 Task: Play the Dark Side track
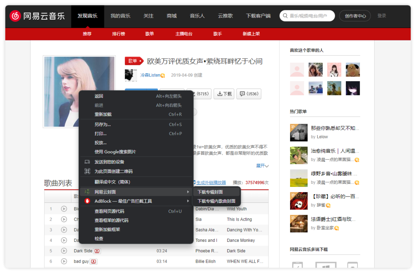pyautogui.click(x=64, y=251)
